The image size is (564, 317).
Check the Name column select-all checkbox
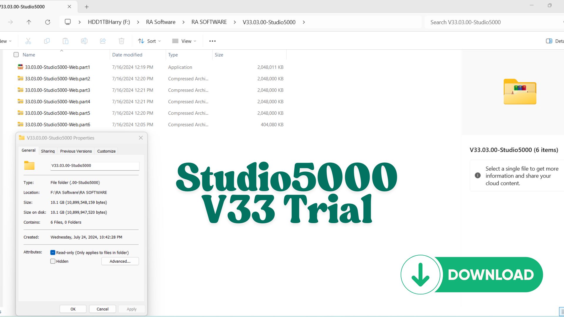(16, 55)
